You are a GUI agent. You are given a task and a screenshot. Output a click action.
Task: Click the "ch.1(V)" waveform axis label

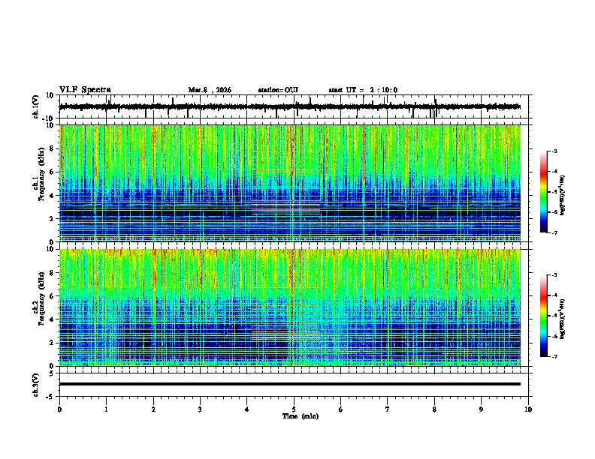tap(36, 106)
